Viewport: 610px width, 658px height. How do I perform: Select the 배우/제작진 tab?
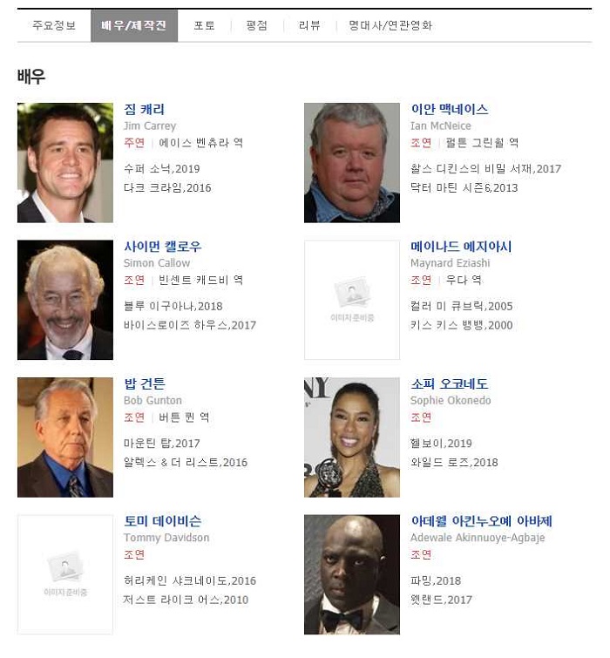[x=134, y=25]
